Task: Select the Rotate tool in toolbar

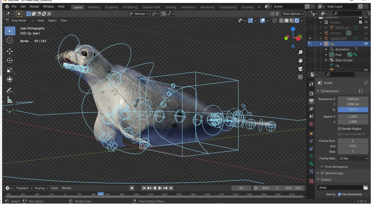Action: point(10,60)
